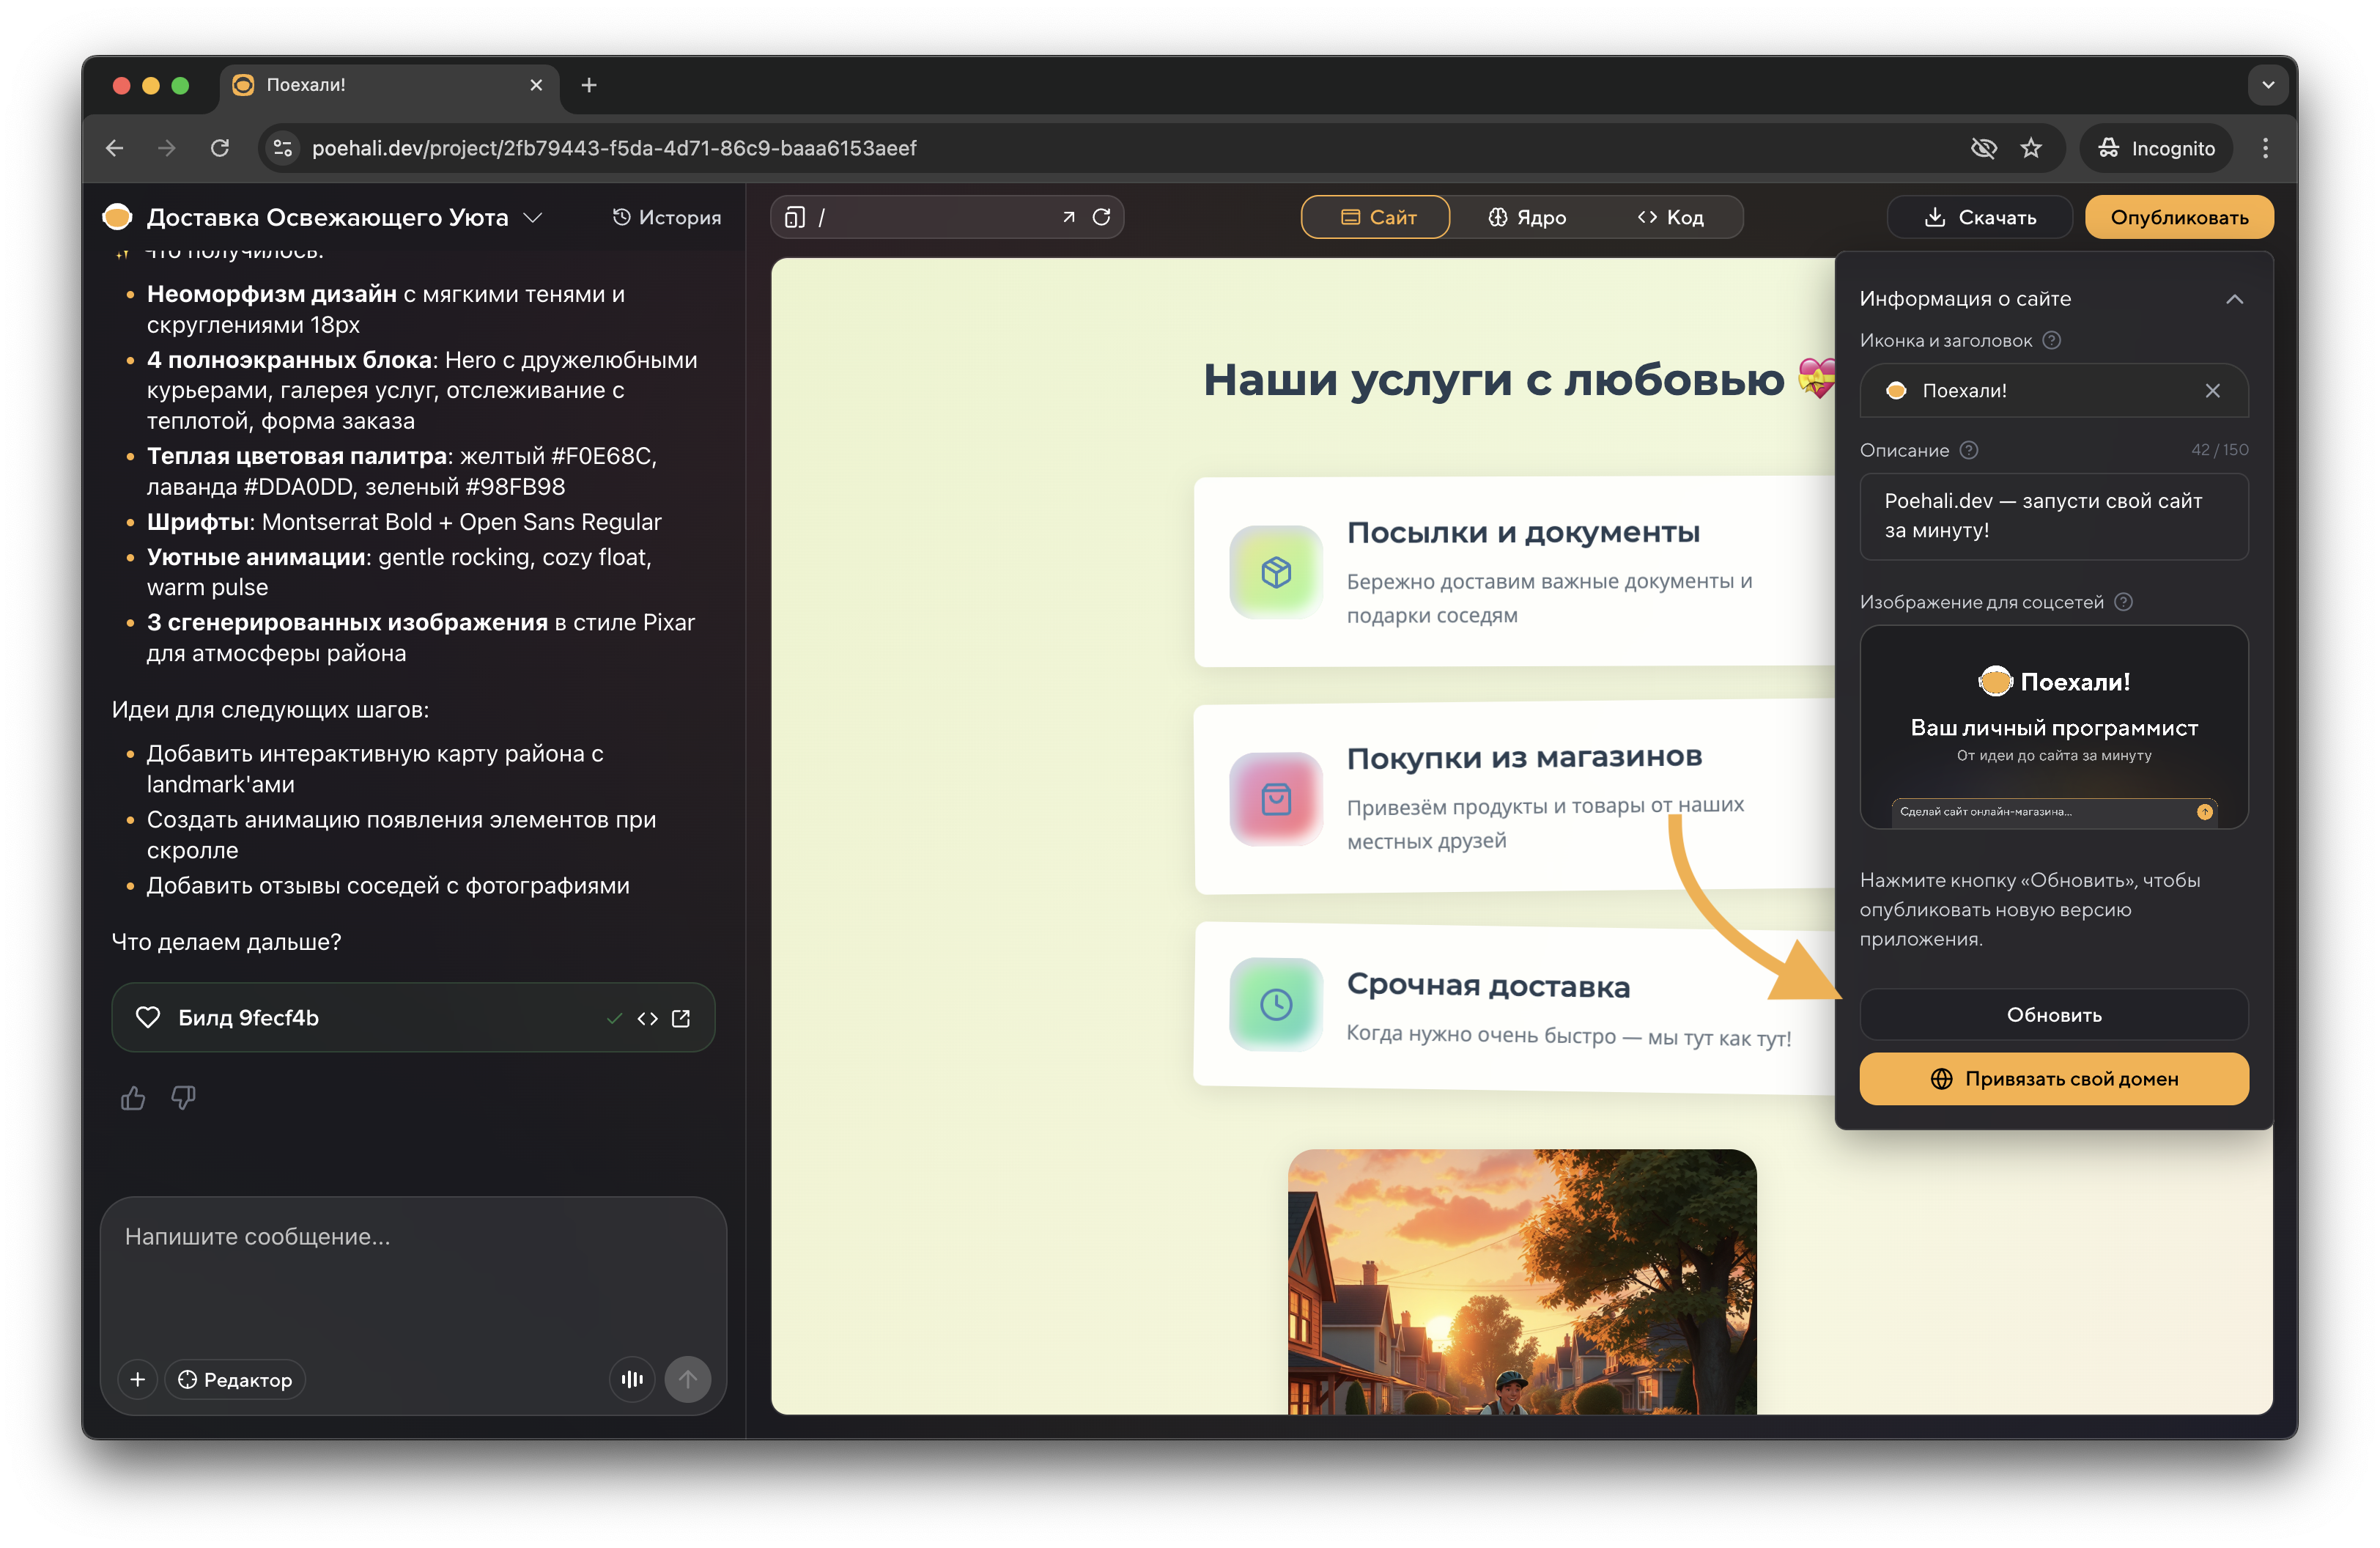Click the Опубликовать button

2179,216
